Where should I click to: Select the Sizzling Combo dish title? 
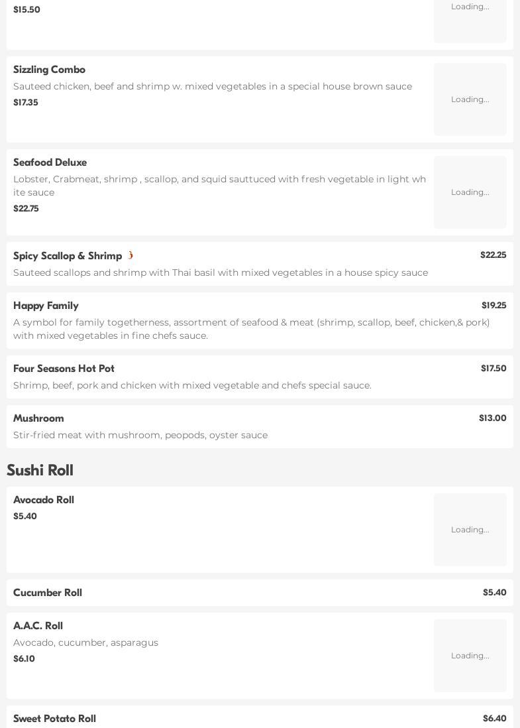[49, 70]
